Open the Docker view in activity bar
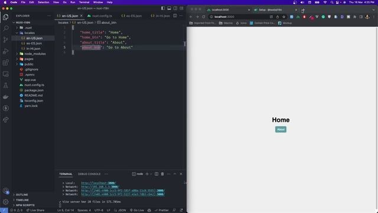The image size is (378, 213). 5,97
